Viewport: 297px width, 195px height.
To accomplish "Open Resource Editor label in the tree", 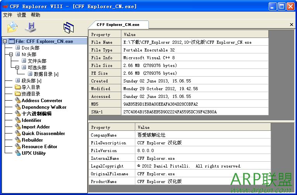I will point(40,146).
